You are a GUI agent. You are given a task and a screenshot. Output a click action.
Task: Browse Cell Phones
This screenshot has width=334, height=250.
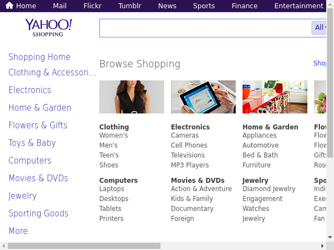coord(189,146)
